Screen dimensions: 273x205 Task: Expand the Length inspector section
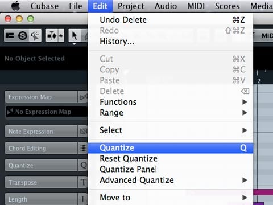(41, 199)
